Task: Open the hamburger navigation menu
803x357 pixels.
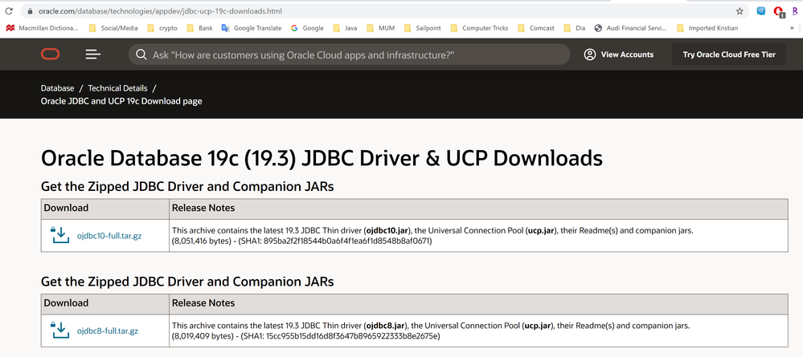Action: pos(93,55)
